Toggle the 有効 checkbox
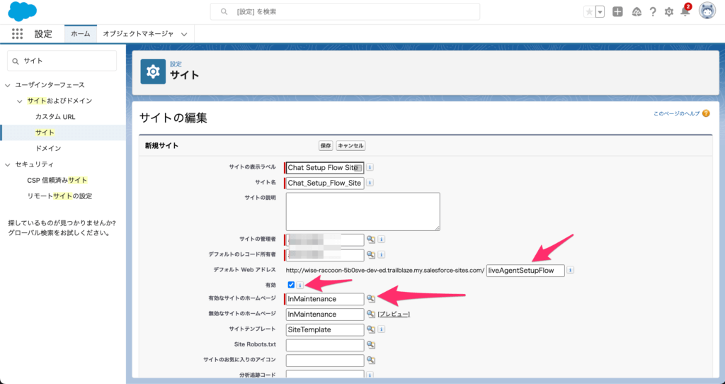This screenshot has width=725, height=384. 291,285
